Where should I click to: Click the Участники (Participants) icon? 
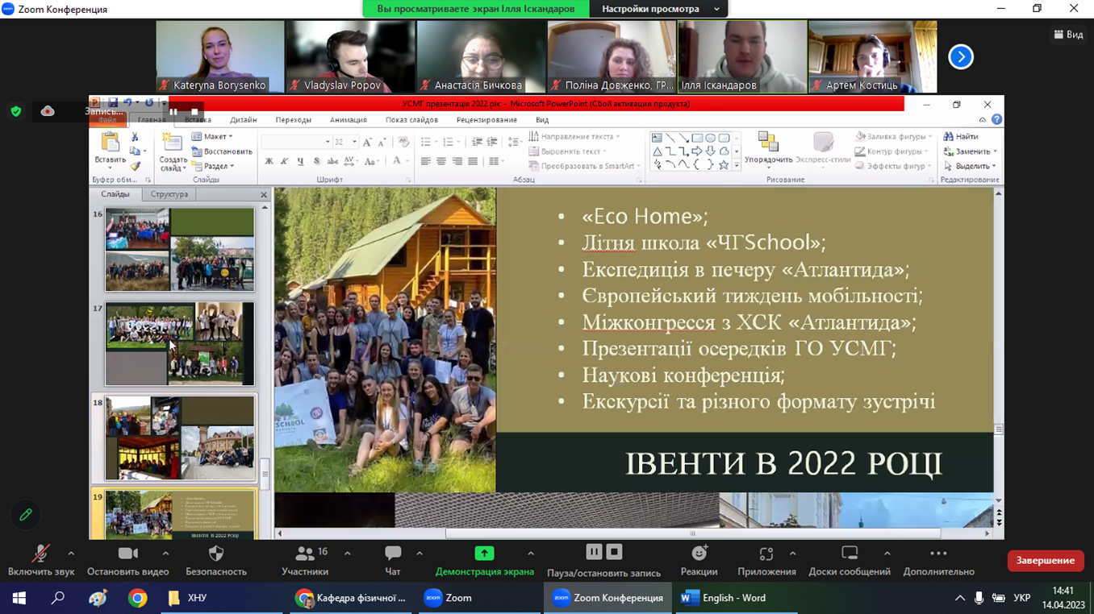coord(305,554)
